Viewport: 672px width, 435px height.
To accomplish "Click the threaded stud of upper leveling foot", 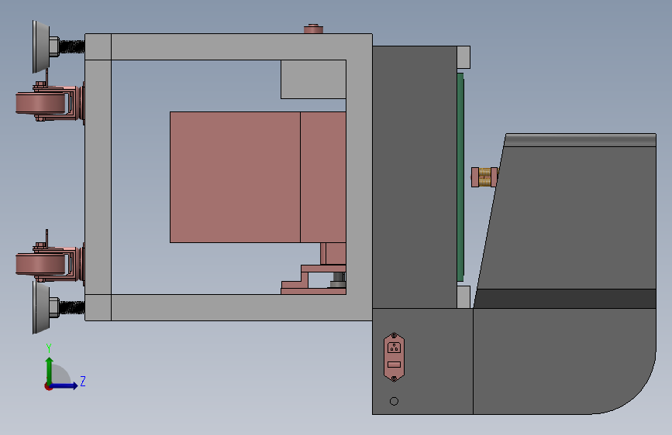I will pyautogui.click(x=72, y=46).
